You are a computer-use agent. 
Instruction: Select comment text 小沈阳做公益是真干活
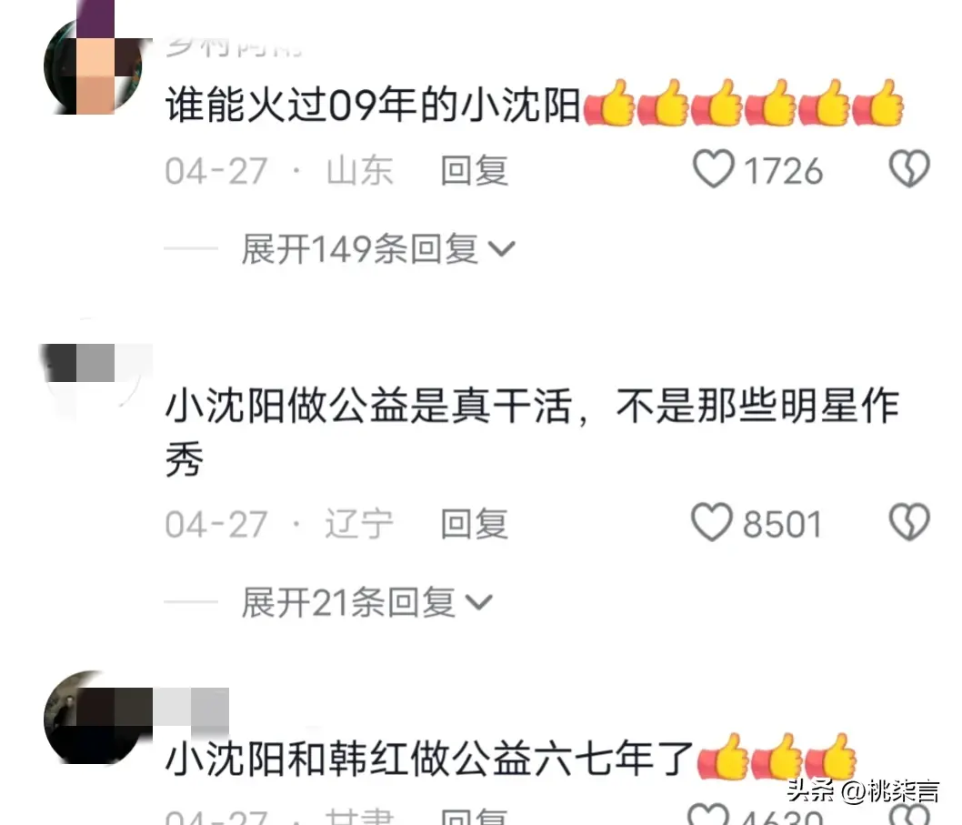point(369,406)
